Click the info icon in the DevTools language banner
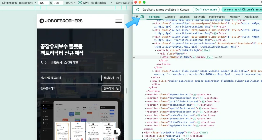262x140 pixels. [138, 9]
